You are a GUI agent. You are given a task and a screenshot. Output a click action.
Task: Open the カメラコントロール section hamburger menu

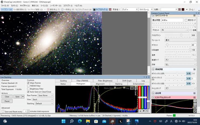194,16
